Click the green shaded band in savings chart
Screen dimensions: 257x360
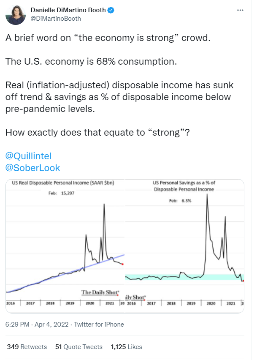[169, 277]
